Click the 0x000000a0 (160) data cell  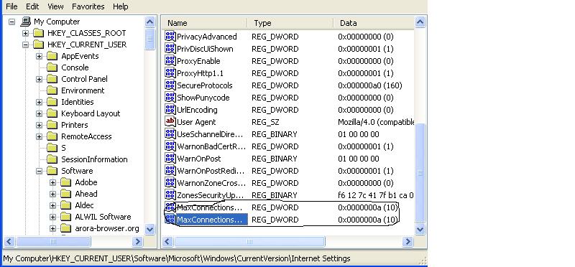click(x=370, y=85)
